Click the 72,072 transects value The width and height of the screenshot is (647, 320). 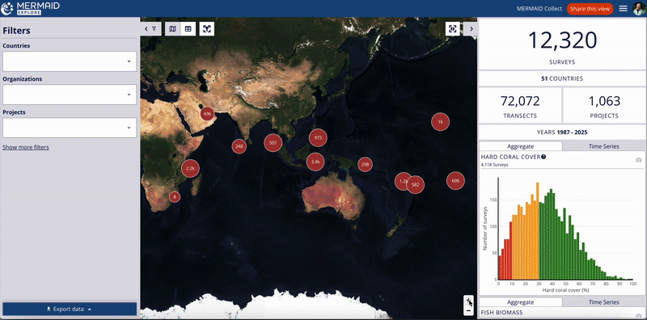[520, 101]
